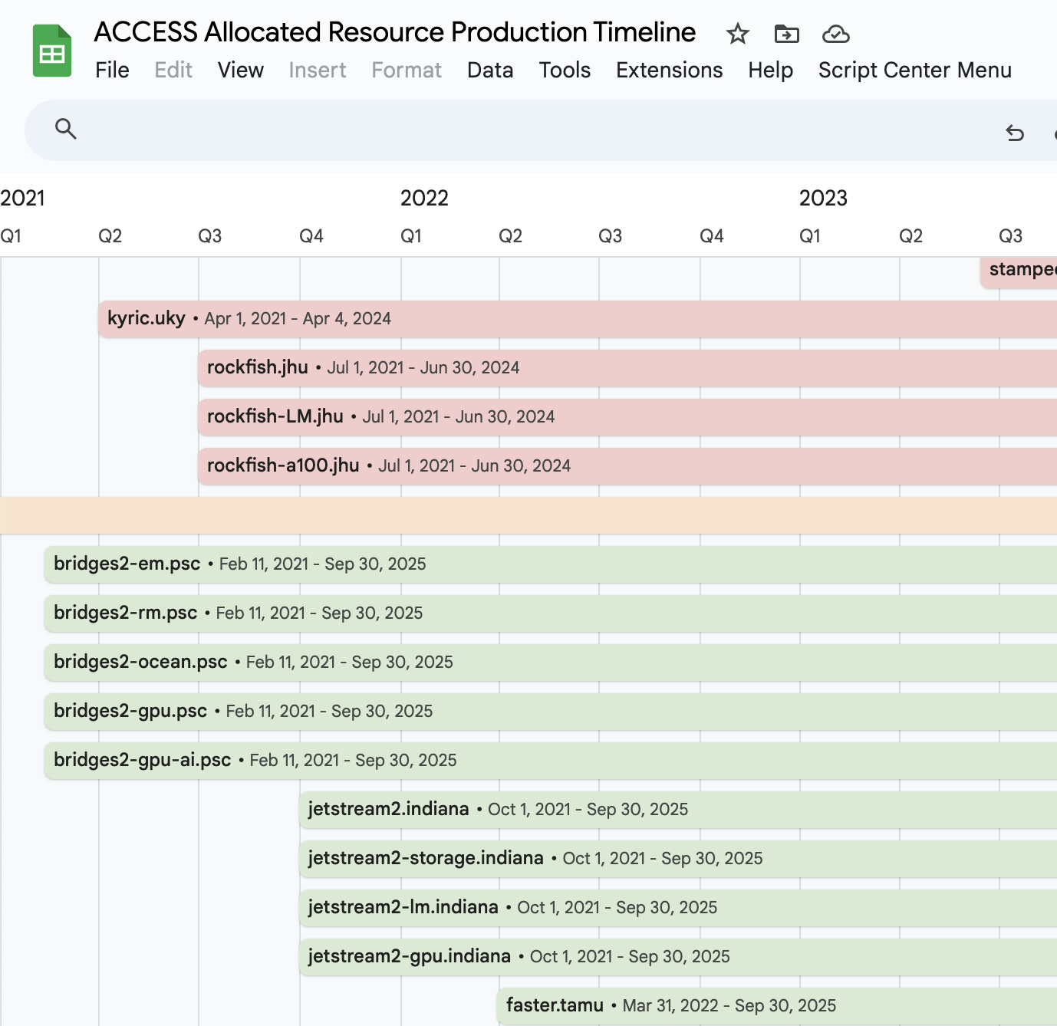1057x1026 pixels.
Task: Open the Data menu
Action: [489, 70]
